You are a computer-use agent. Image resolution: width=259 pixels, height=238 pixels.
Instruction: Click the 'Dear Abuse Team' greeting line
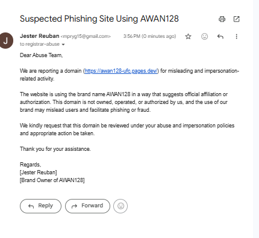(x=42, y=55)
